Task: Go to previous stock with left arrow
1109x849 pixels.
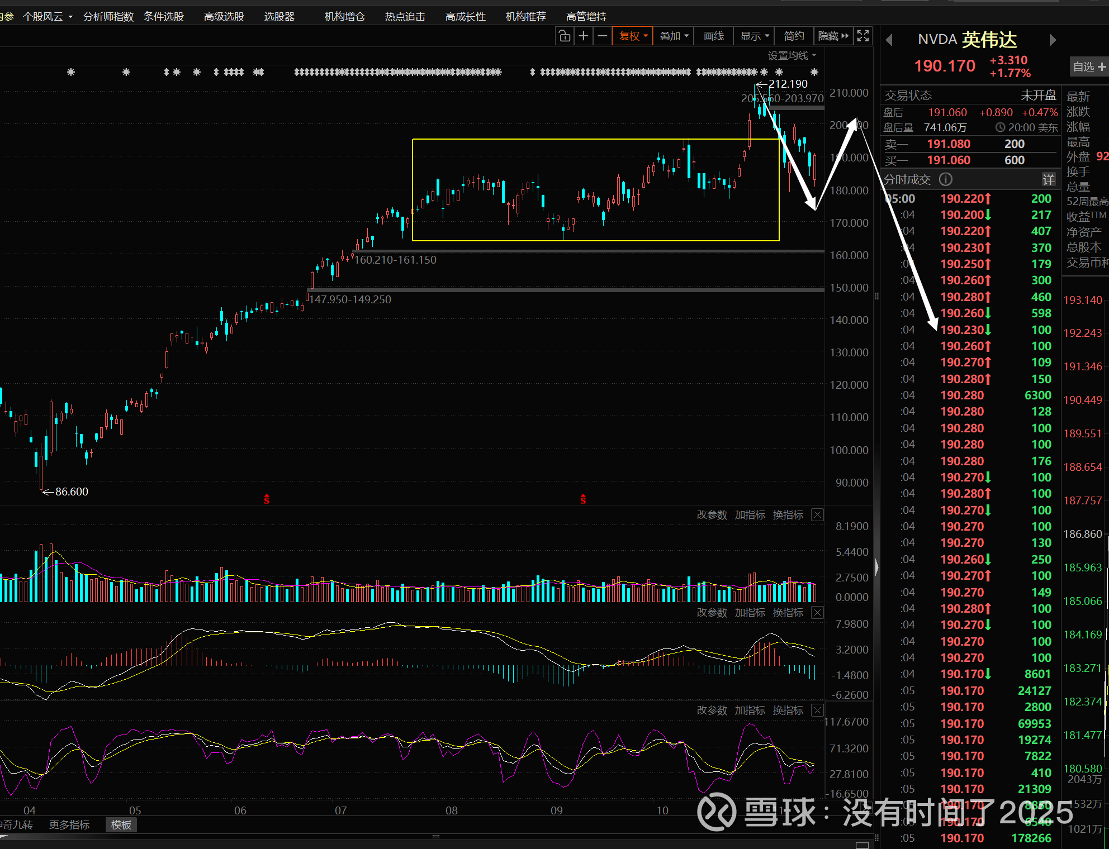Action: click(x=889, y=40)
